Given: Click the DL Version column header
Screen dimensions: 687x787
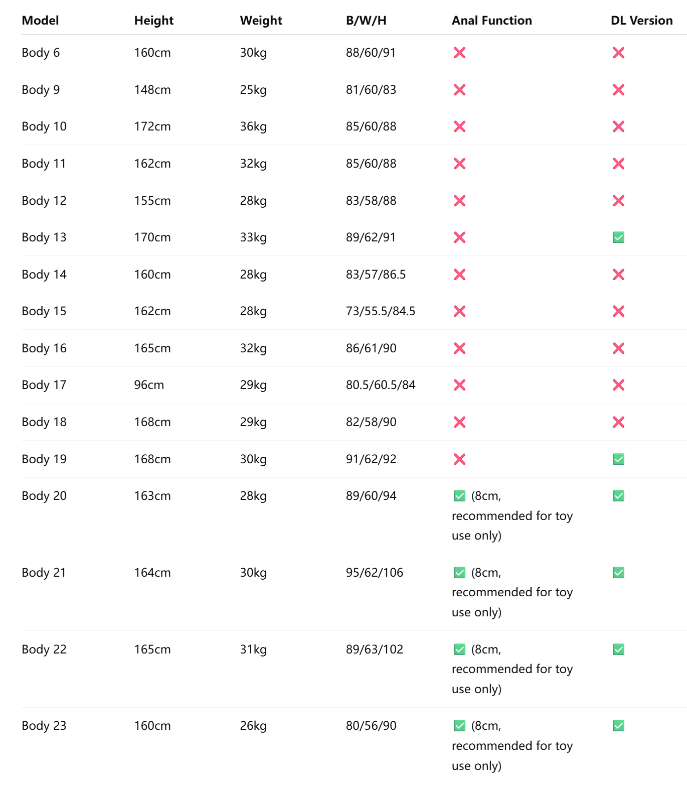Looking at the screenshot, I should tap(641, 21).
